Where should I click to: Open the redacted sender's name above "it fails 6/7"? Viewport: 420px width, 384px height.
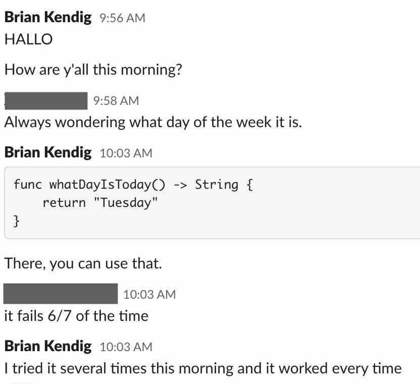click(x=61, y=294)
